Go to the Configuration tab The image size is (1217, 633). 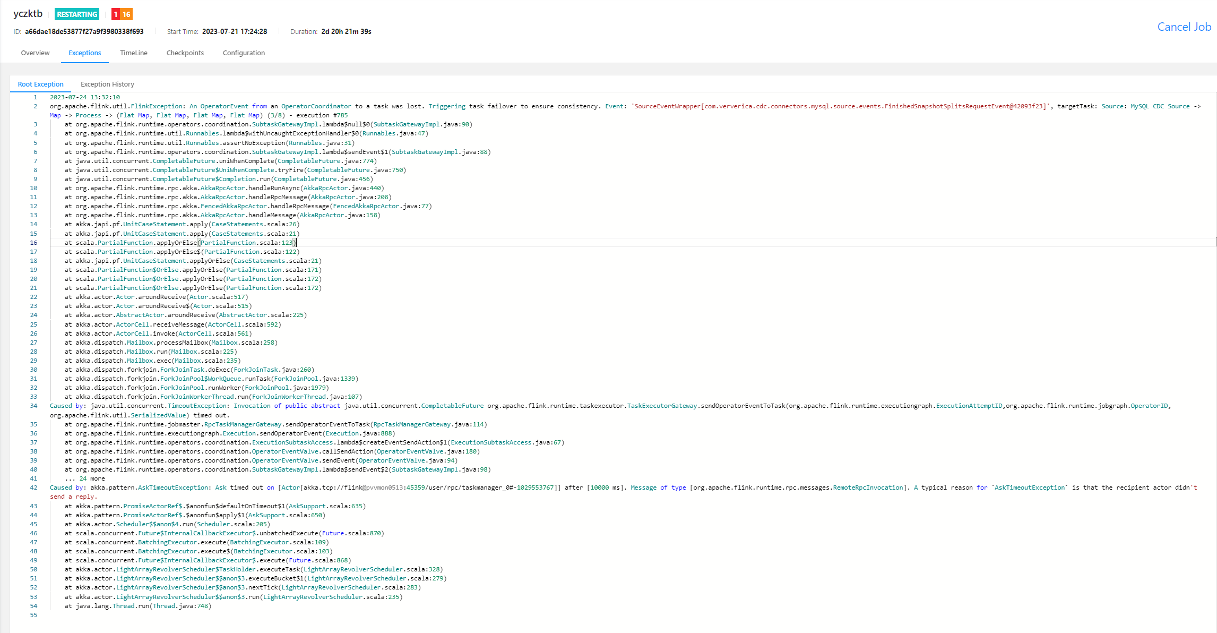tap(244, 53)
